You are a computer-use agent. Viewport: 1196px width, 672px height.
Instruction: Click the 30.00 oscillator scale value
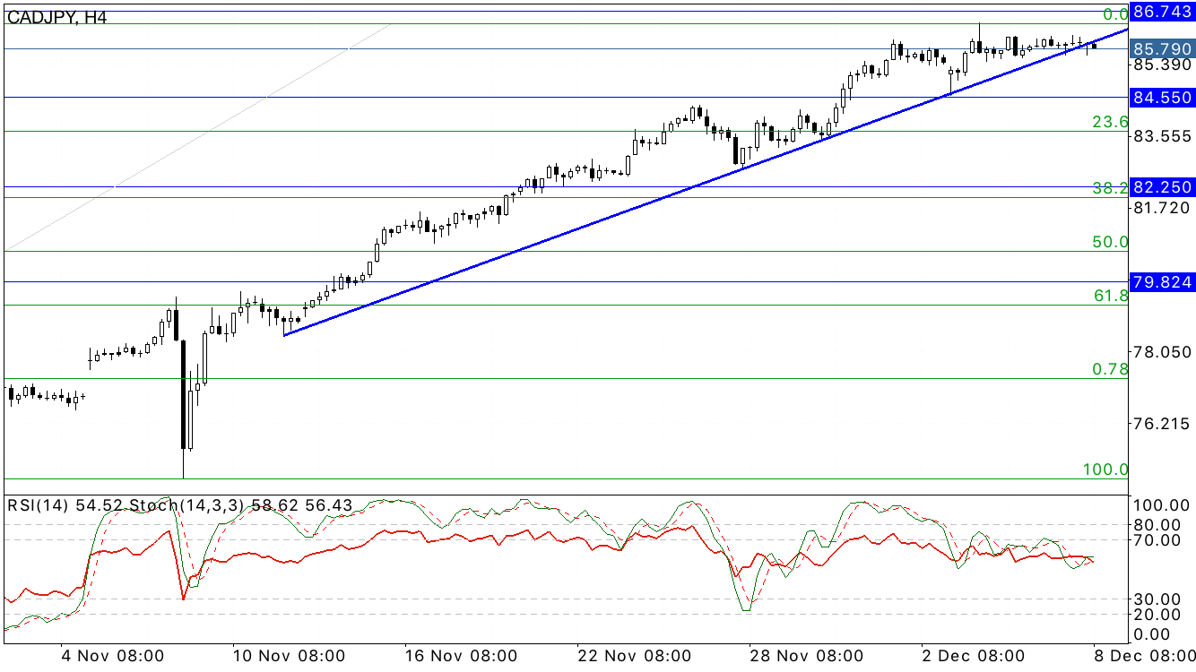(1158, 599)
